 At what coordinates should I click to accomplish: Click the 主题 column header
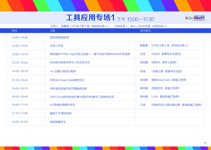pyautogui.click(x=52, y=31)
